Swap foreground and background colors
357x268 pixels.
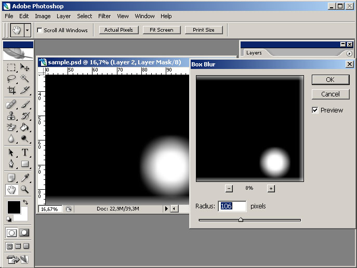25,202
